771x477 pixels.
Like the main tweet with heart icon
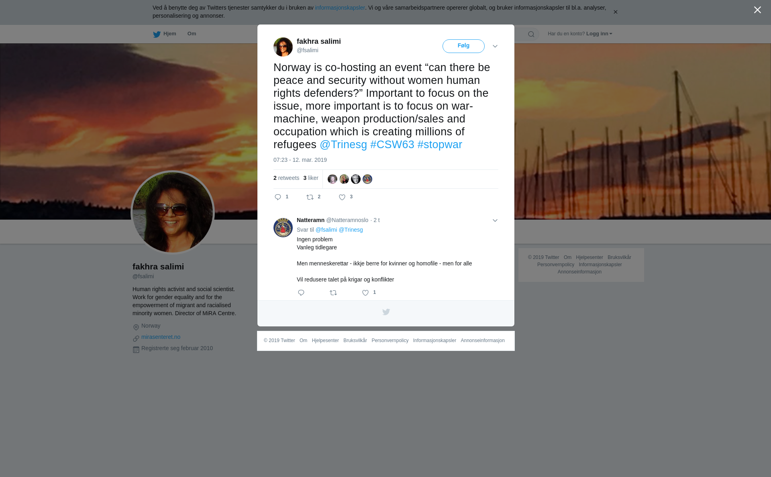click(x=342, y=197)
